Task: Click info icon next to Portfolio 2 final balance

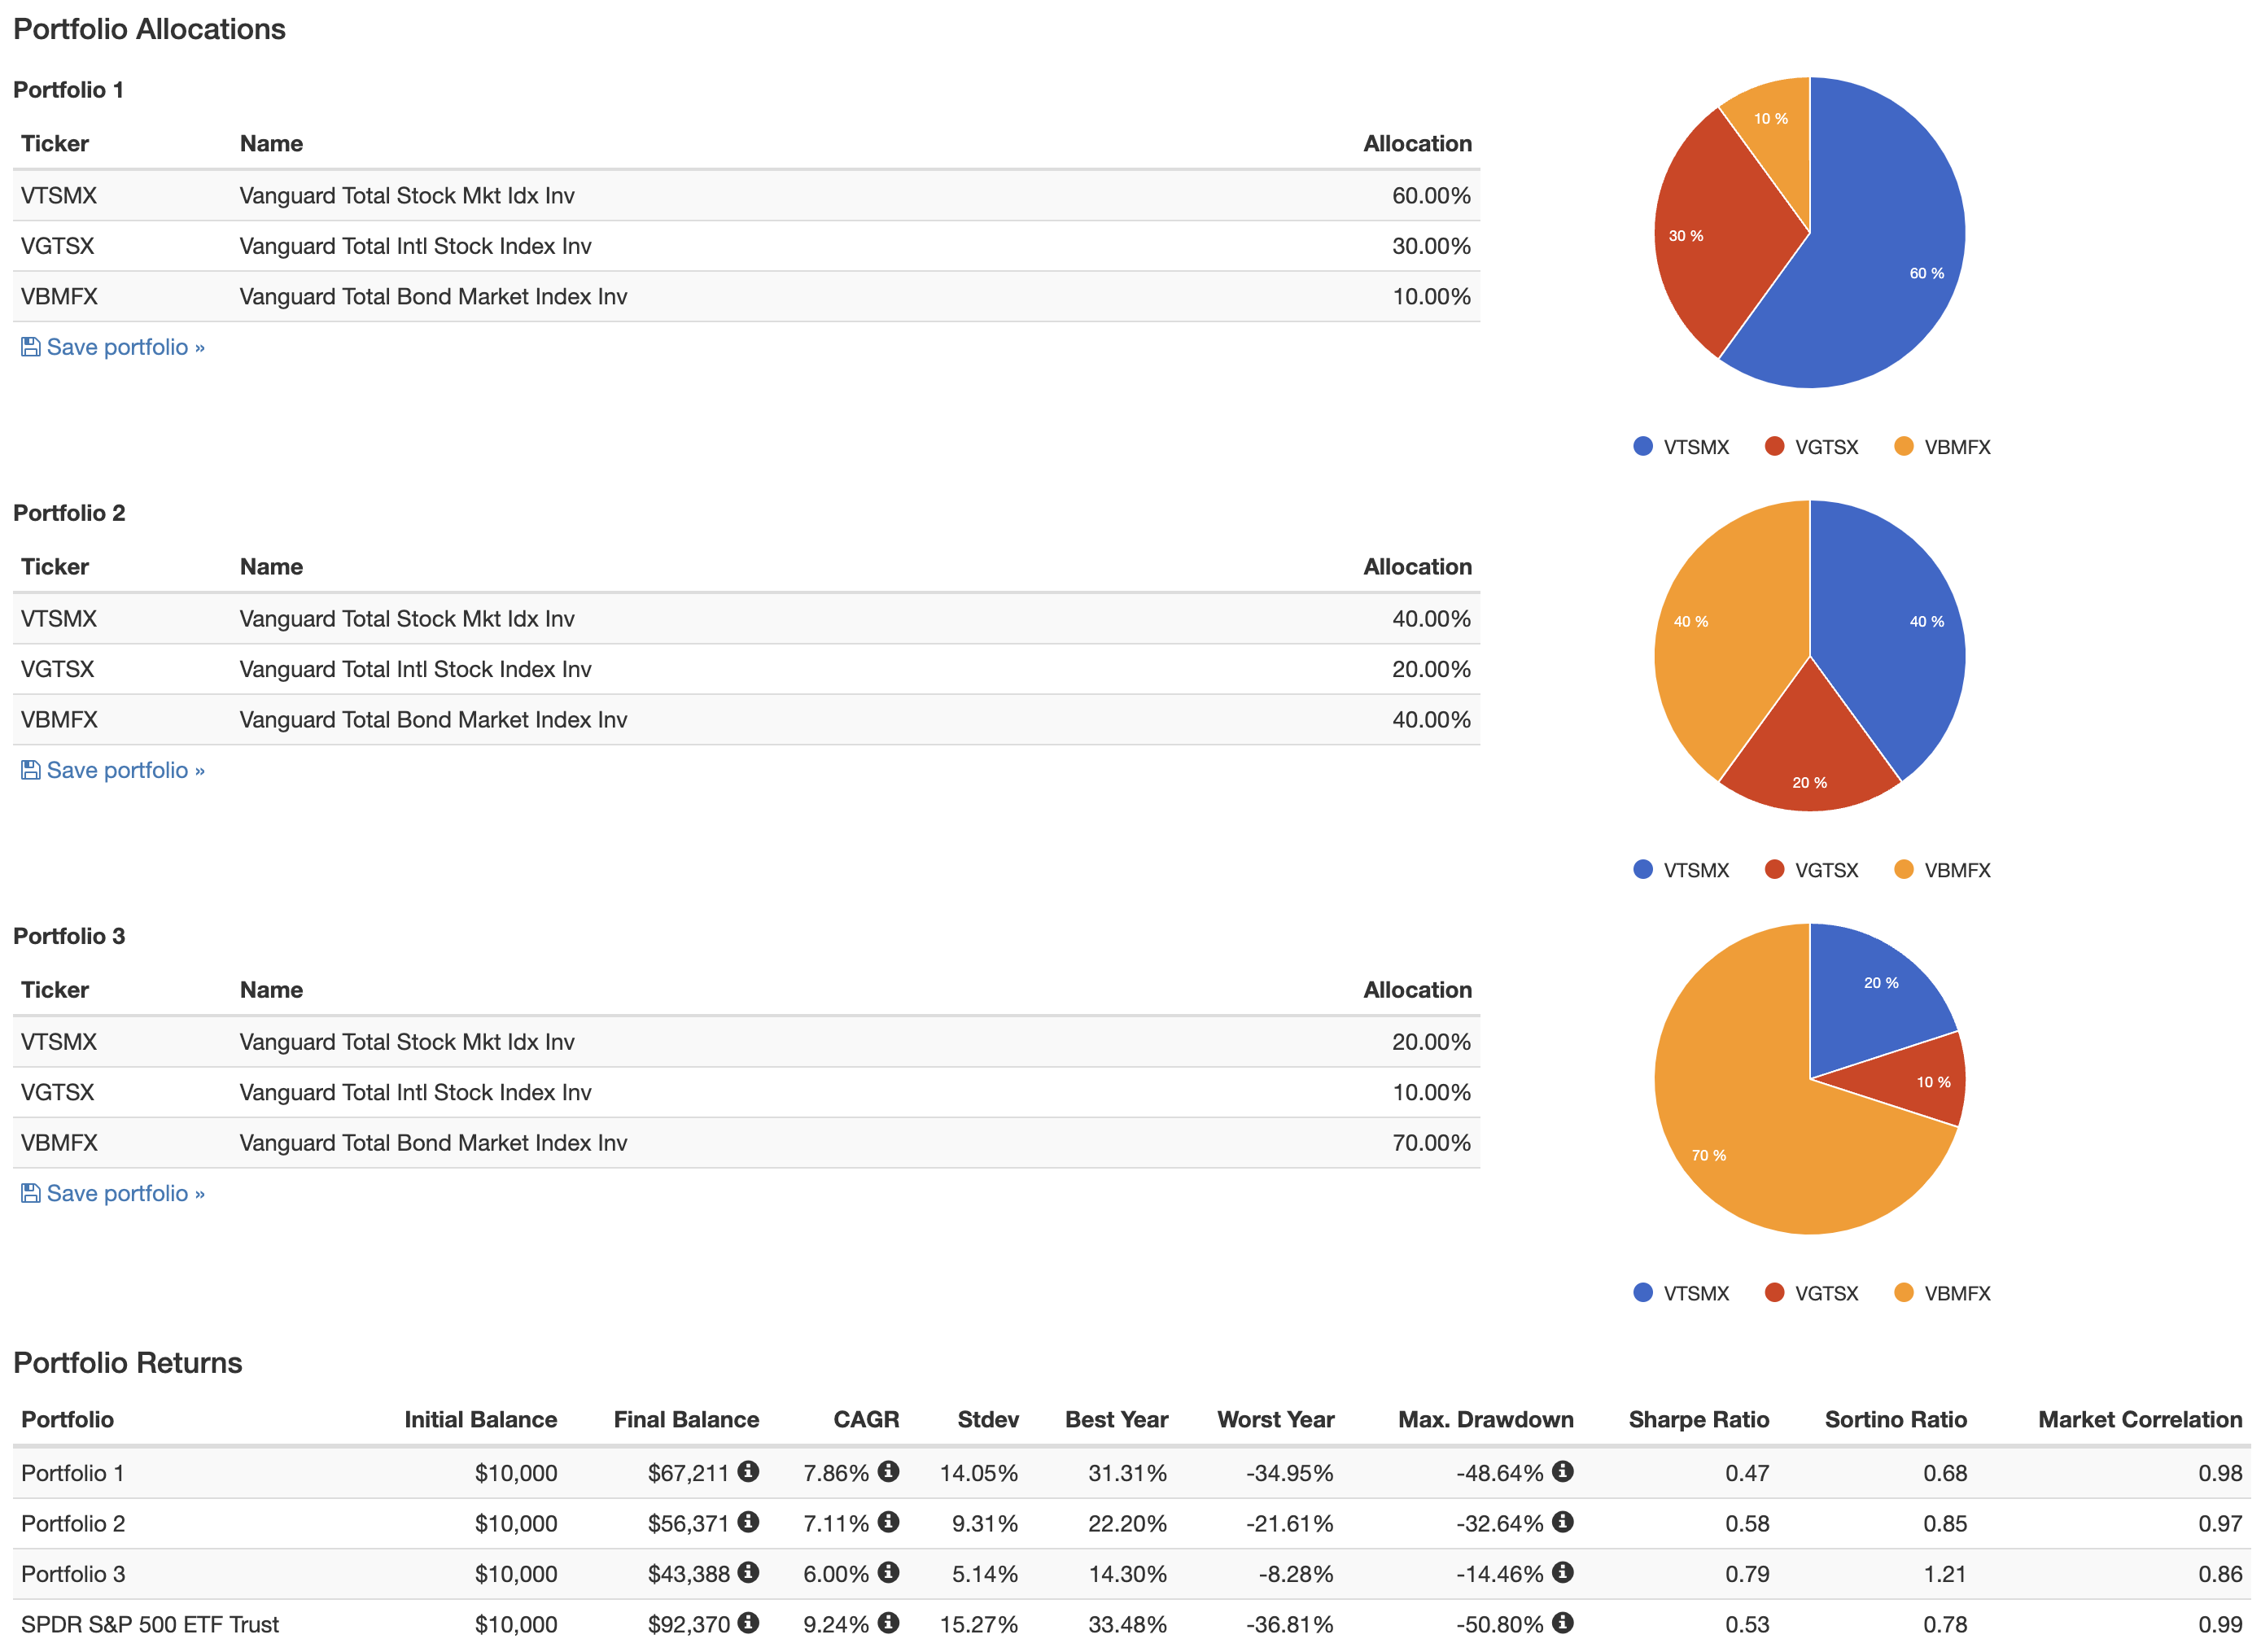Action: coord(748,1522)
